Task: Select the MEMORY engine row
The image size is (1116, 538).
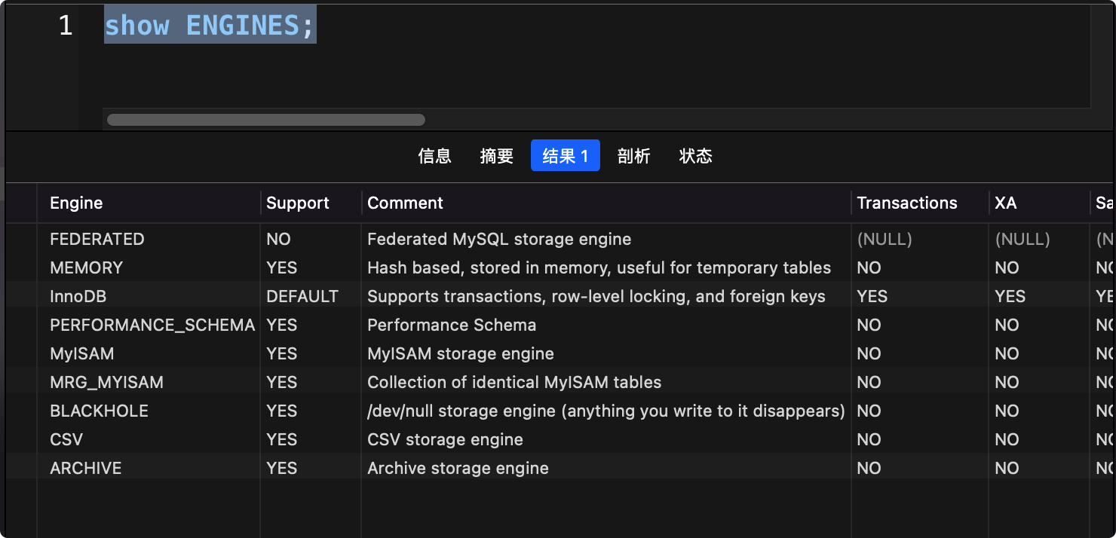Action: tap(86, 267)
